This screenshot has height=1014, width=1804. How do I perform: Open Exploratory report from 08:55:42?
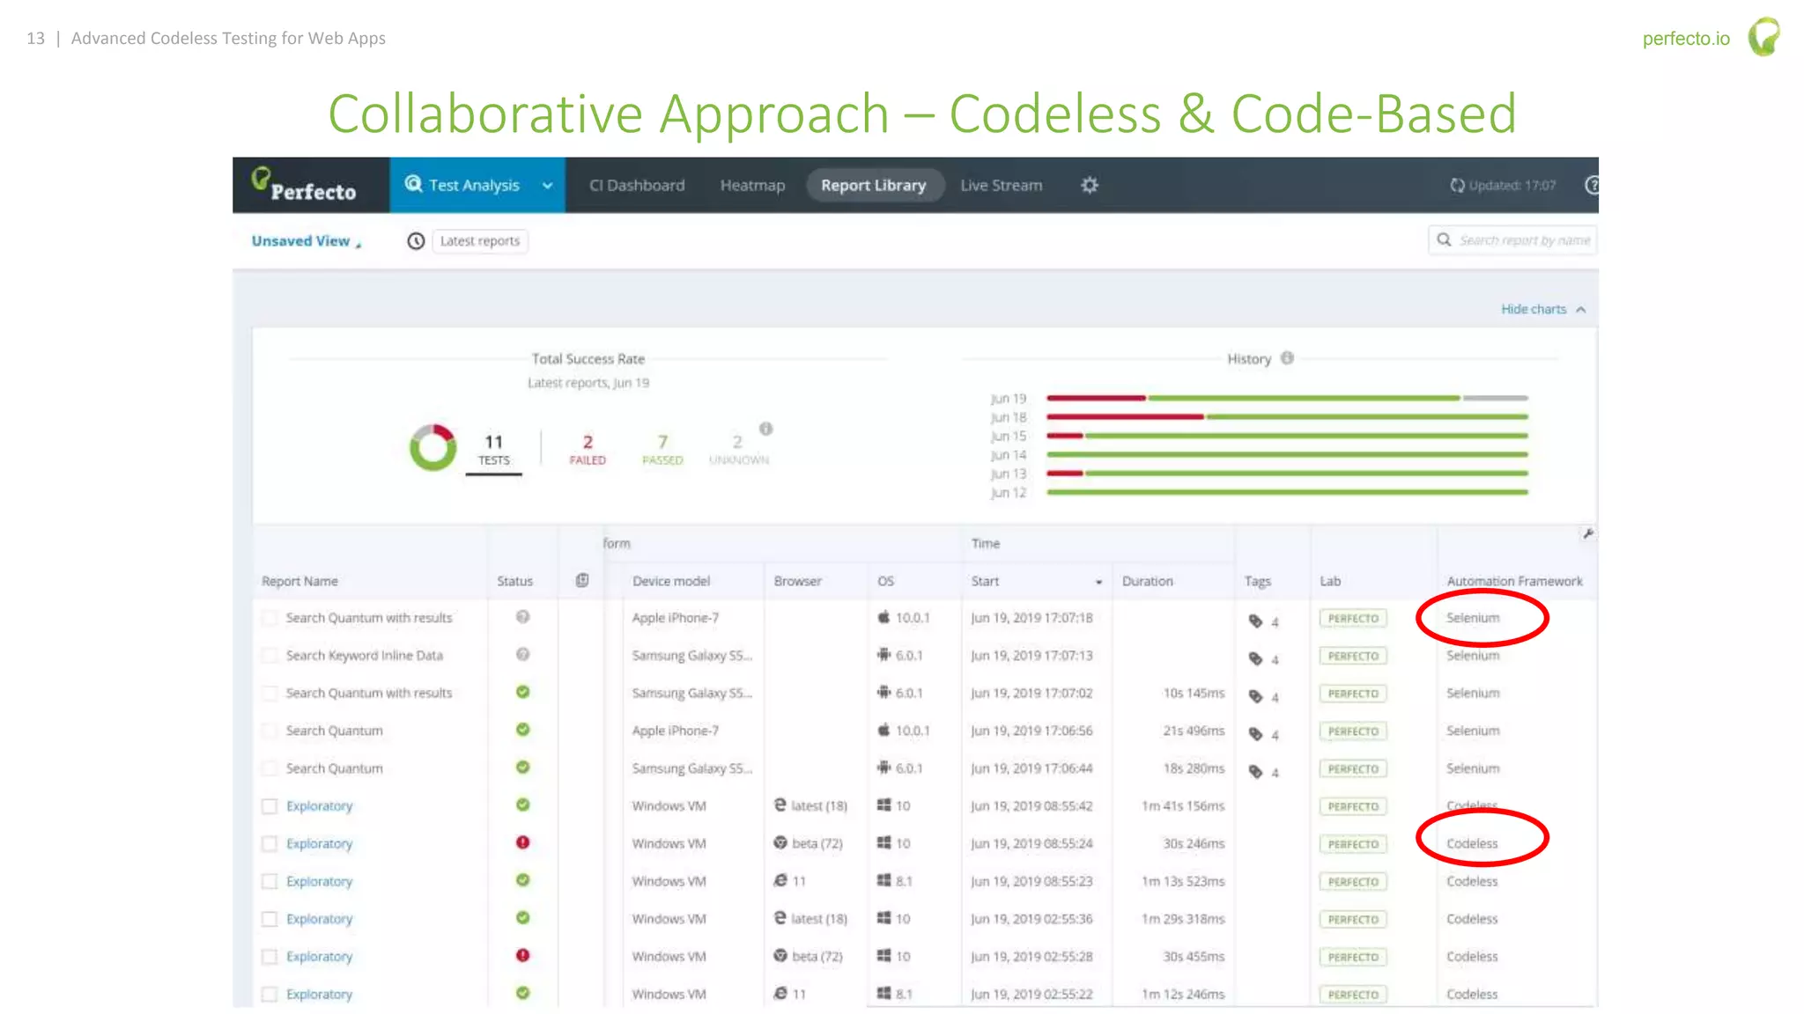[319, 806]
